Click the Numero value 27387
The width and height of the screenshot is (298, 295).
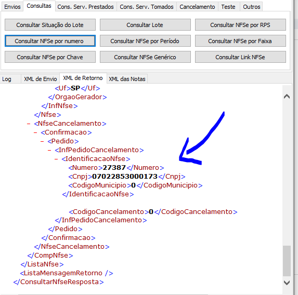(x=114, y=168)
